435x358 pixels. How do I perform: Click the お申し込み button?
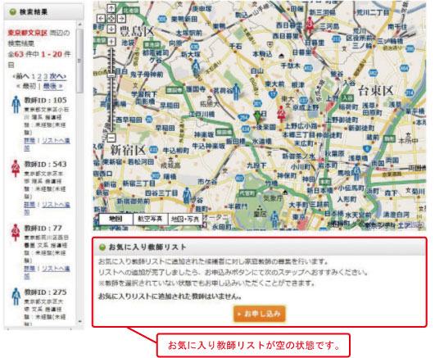260,314
